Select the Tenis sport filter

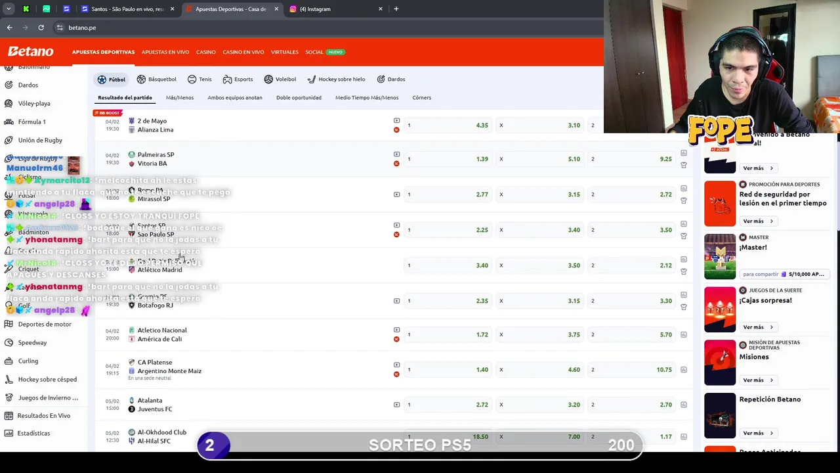pos(199,79)
